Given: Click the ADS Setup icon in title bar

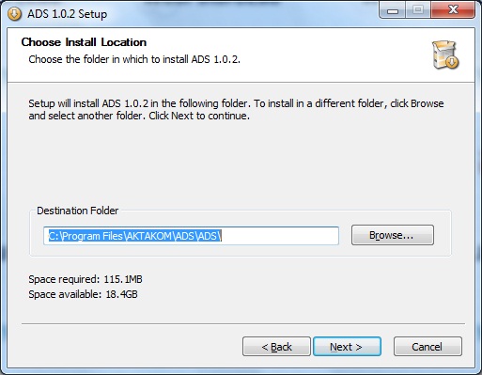Looking at the screenshot, I should [x=14, y=14].
